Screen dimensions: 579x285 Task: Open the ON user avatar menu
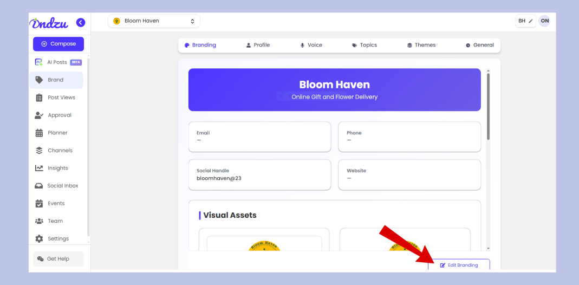544,21
